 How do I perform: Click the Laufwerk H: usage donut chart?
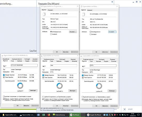pos(99,86)
